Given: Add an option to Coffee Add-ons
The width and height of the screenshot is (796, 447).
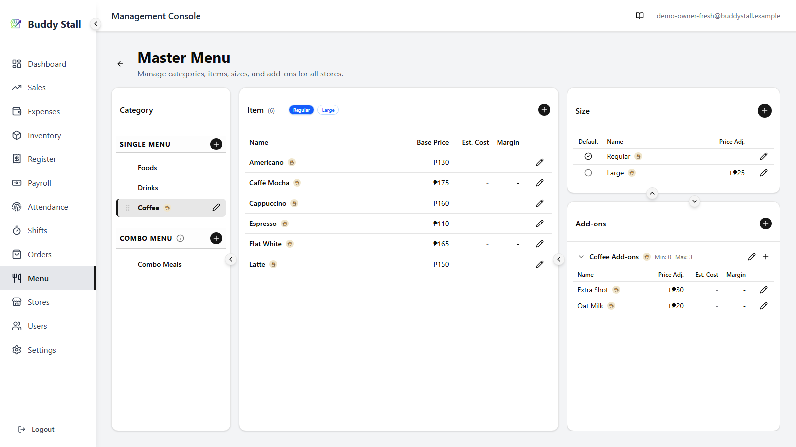Looking at the screenshot, I should point(766,257).
